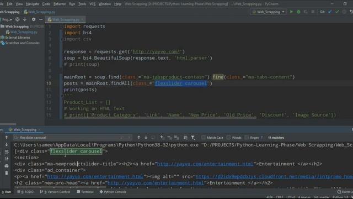Click the Collapse All icon in Project panel

click(24, 20)
